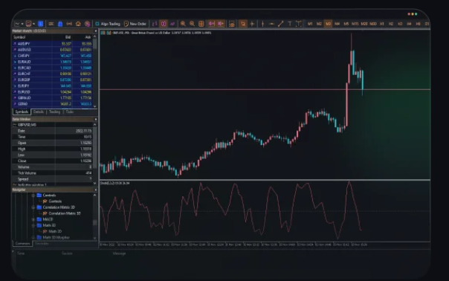Image resolution: width=449 pixels, height=281 pixels.
Task: Click the Tick Volume row in Data Window
Action: click(52, 173)
